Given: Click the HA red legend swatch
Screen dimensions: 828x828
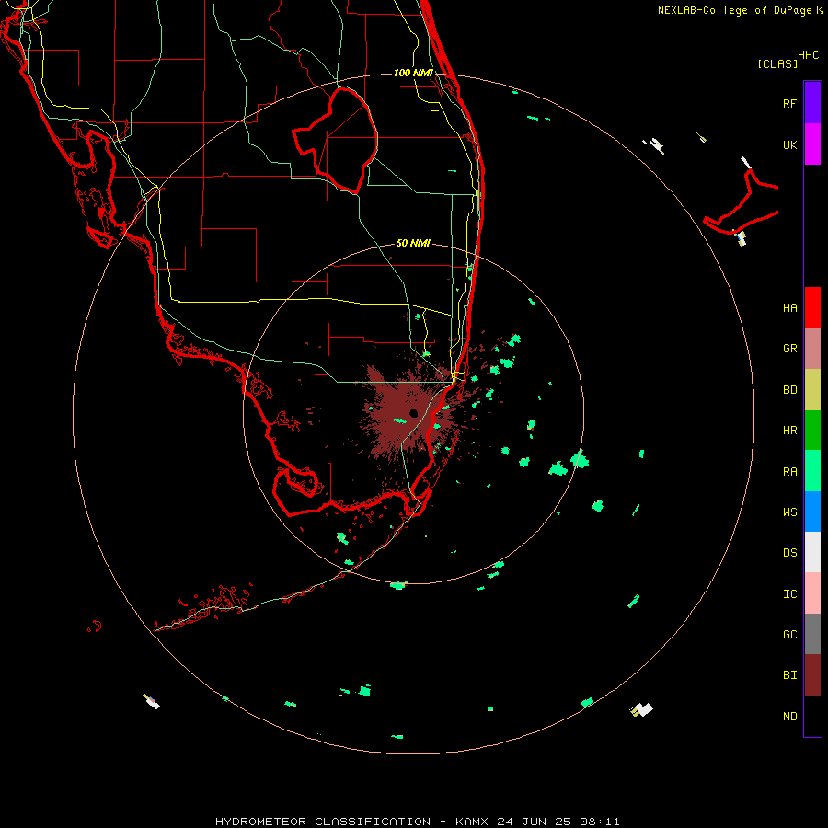Looking at the screenshot, I should click(x=812, y=307).
